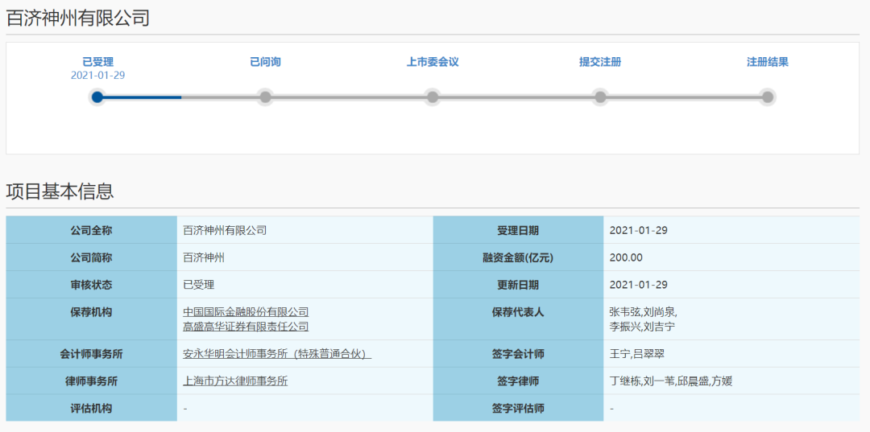Open the 高盛高华证券有限责任公司 link
Screen dimensions: 870x432
click(246, 327)
